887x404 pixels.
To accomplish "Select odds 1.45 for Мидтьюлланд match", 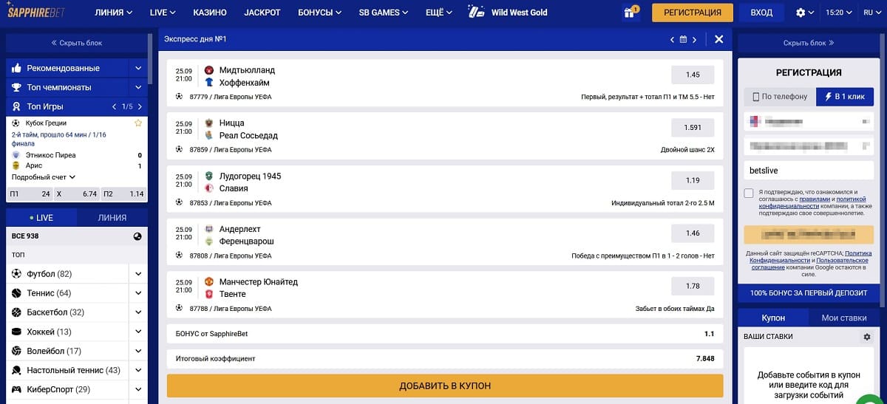I will [x=693, y=75].
